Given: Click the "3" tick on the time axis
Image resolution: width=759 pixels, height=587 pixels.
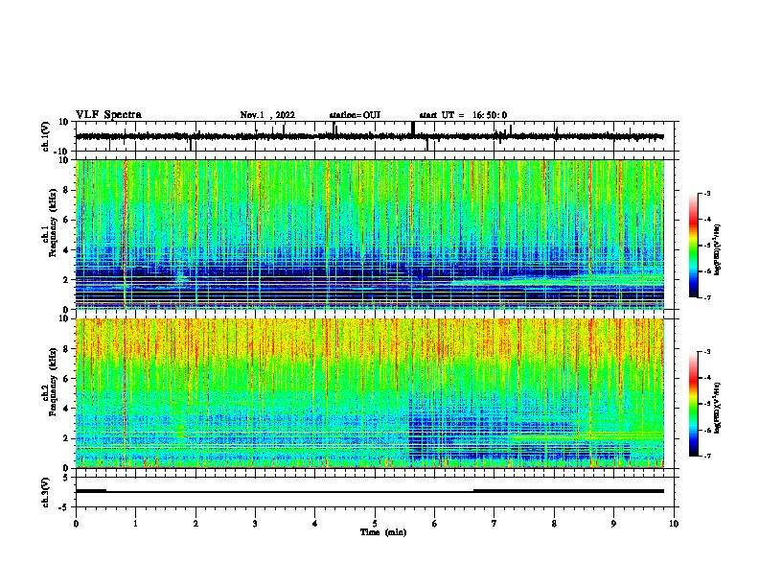Looking at the screenshot, I should coord(255,524).
